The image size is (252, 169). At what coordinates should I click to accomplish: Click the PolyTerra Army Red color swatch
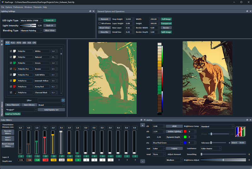tap(14, 86)
